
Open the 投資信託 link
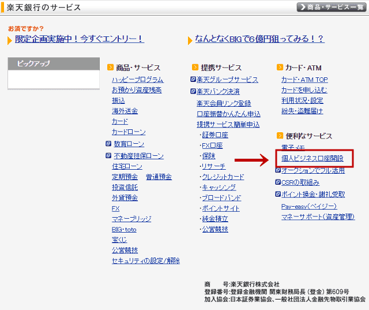pos(125,187)
